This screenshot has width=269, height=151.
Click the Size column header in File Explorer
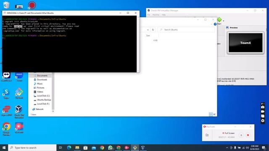coord(148,35)
